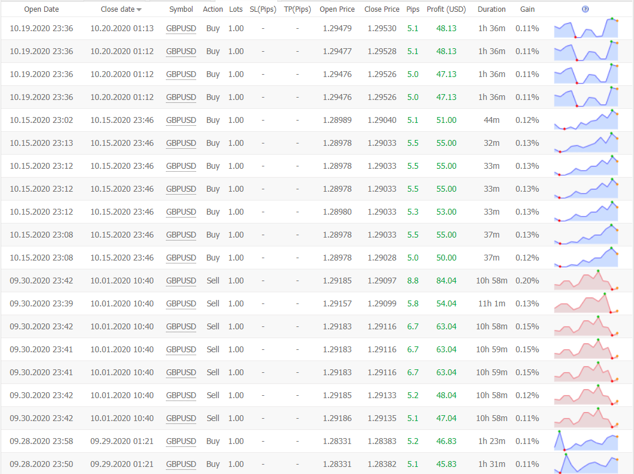Viewport: 634px width, 474px height.
Task: Open the help question-mark icon in header
Action: click(x=585, y=9)
